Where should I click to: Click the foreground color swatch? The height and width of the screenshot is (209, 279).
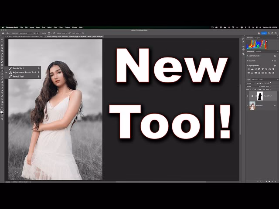tap(1, 112)
